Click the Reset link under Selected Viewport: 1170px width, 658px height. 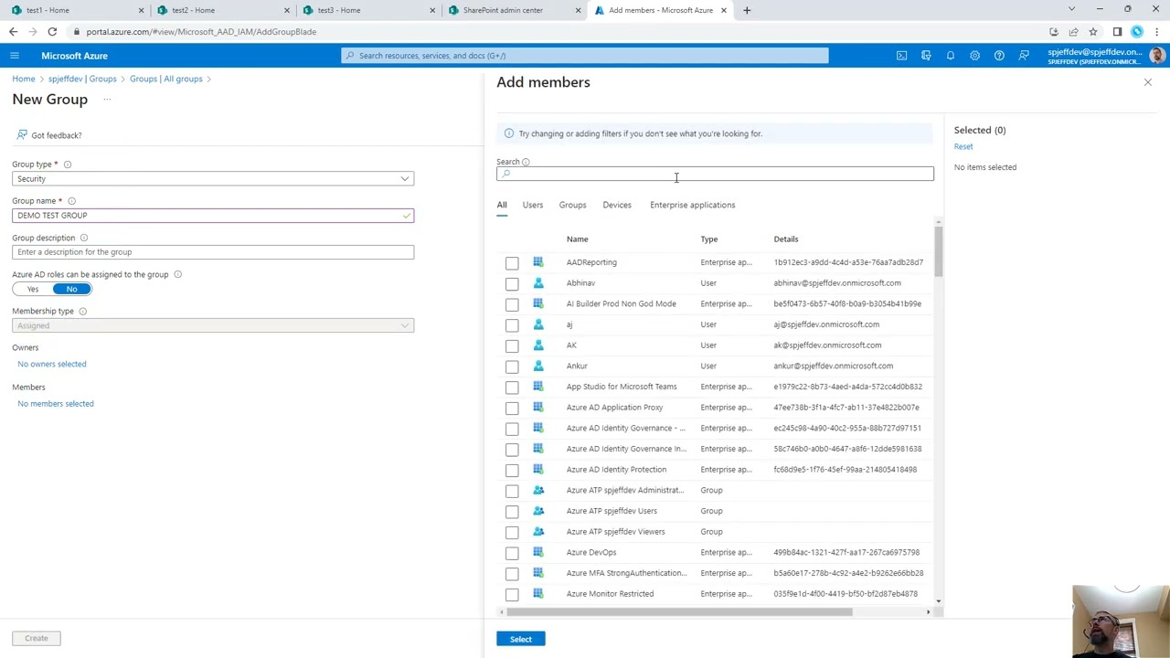tap(963, 146)
